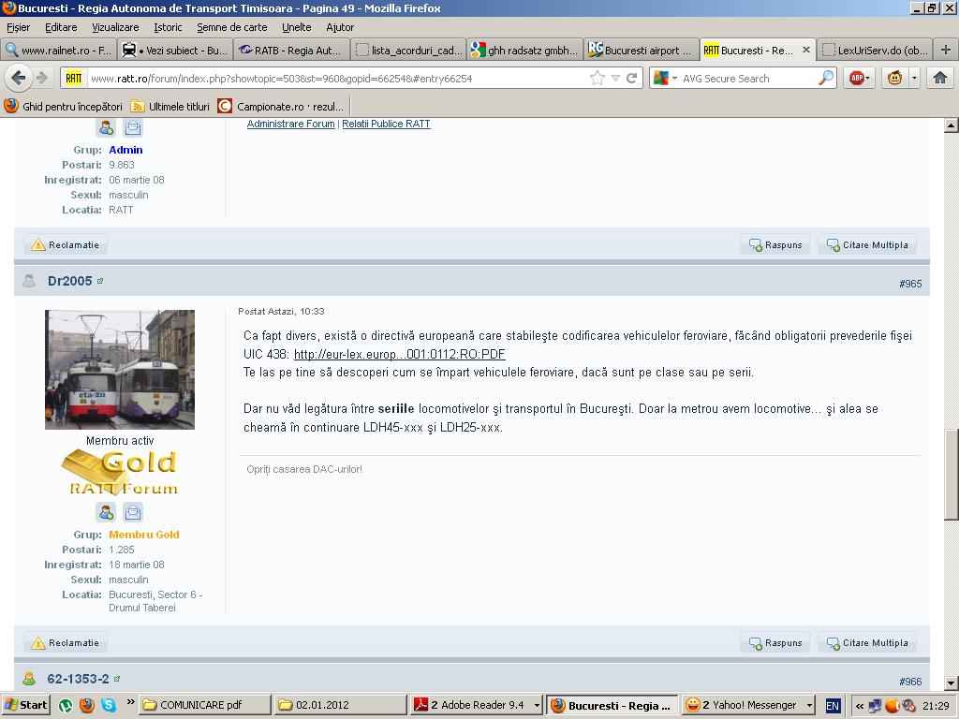Open the Fișier menu
959x719 pixels.
click(19, 27)
